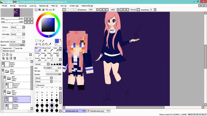This screenshot has width=207, height=116.
Task: Hide the lineart layer
Action: pos(3,63)
